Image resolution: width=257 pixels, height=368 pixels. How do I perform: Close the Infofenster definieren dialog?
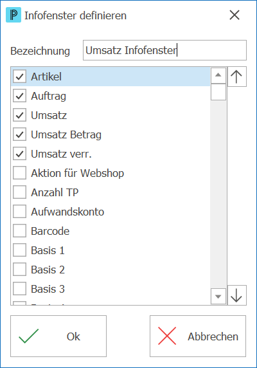click(x=235, y=15)
